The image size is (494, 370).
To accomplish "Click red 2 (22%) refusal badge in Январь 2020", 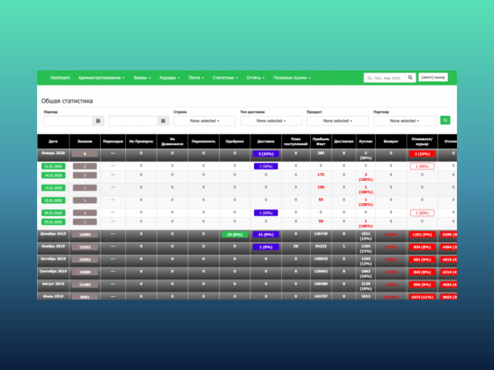I will click(422, 154).
